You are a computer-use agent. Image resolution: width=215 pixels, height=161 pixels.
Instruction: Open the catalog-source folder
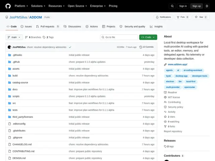(x=20, y=83)
